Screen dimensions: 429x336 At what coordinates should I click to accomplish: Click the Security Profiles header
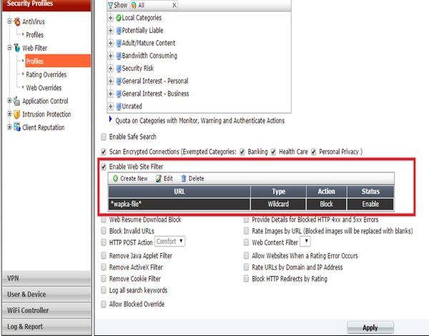pos(46,5)
